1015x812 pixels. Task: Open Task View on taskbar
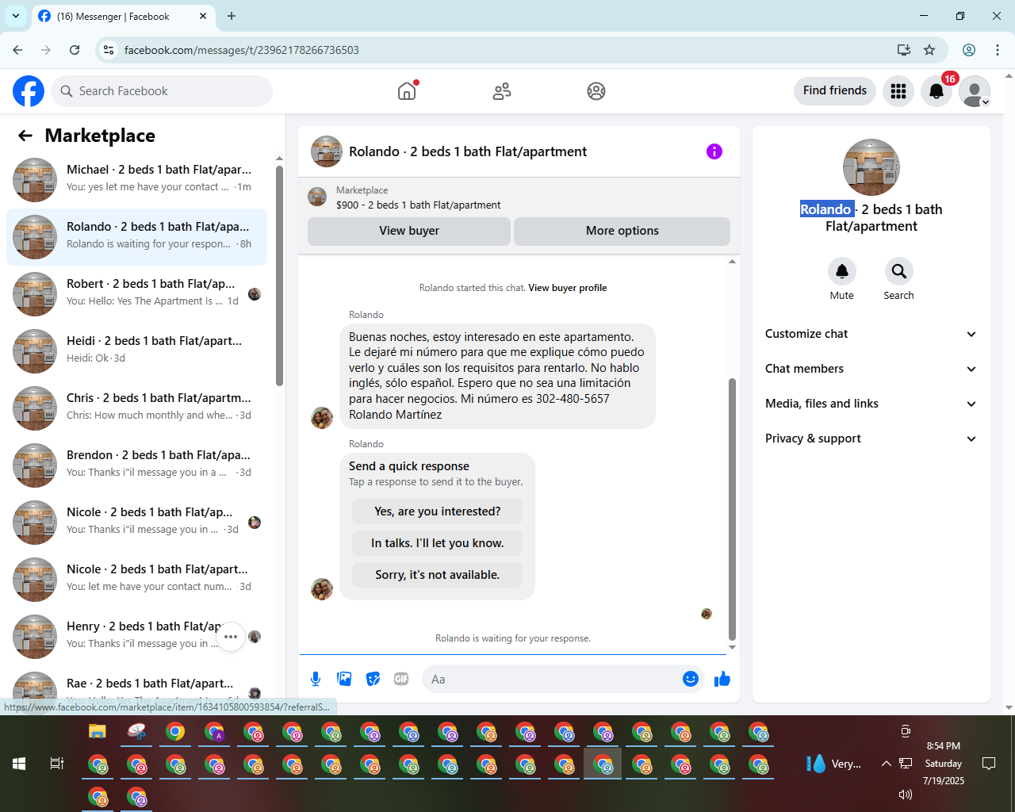pos(57,764)
